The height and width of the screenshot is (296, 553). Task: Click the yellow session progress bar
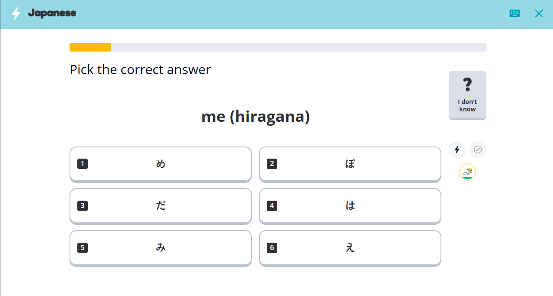coord(90,47)
